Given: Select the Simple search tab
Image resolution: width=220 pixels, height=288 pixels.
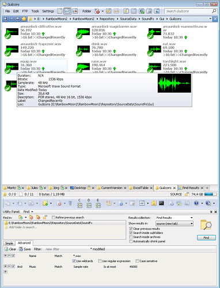Looking at the screenshot, I should coord(9,243).
